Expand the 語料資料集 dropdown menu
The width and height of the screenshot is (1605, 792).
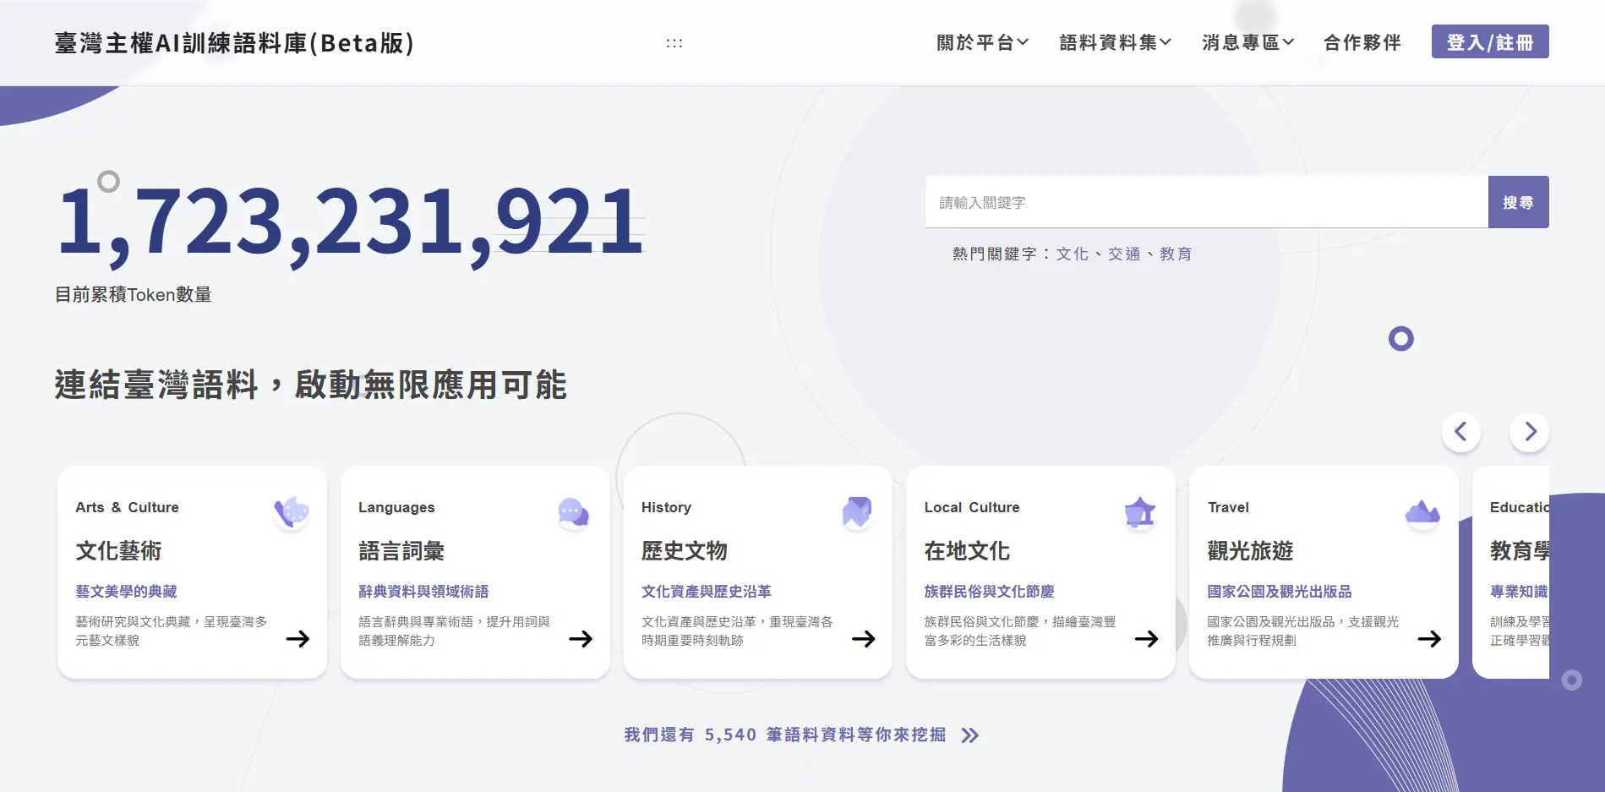[1116, 42]
